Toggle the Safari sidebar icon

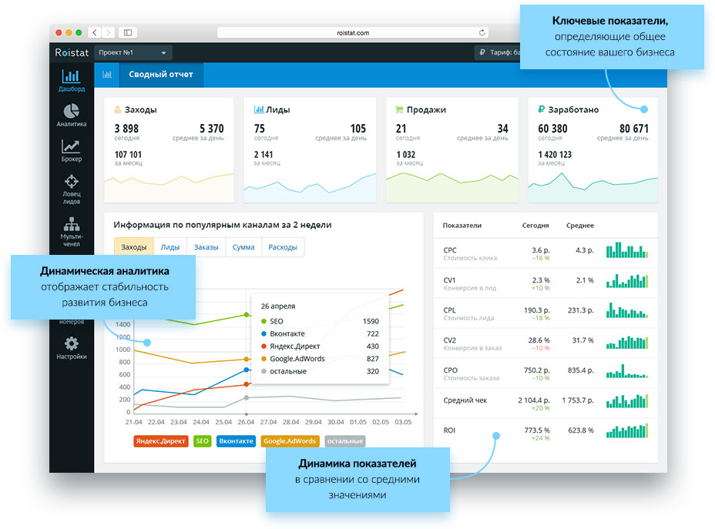coord(128,32)
